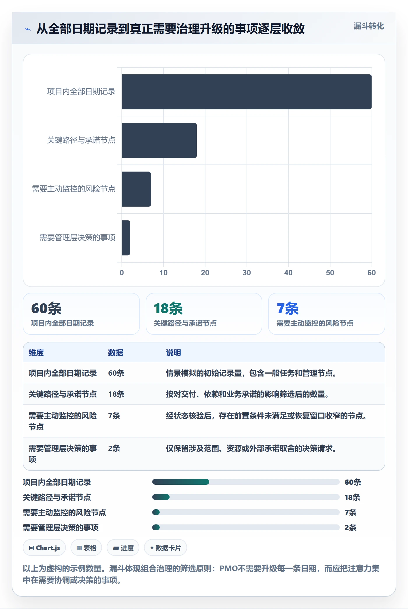408x609 pixels.
Task: Click the 项目内全部日期记录 label in the progress list
Action: (x=57, y=482)
